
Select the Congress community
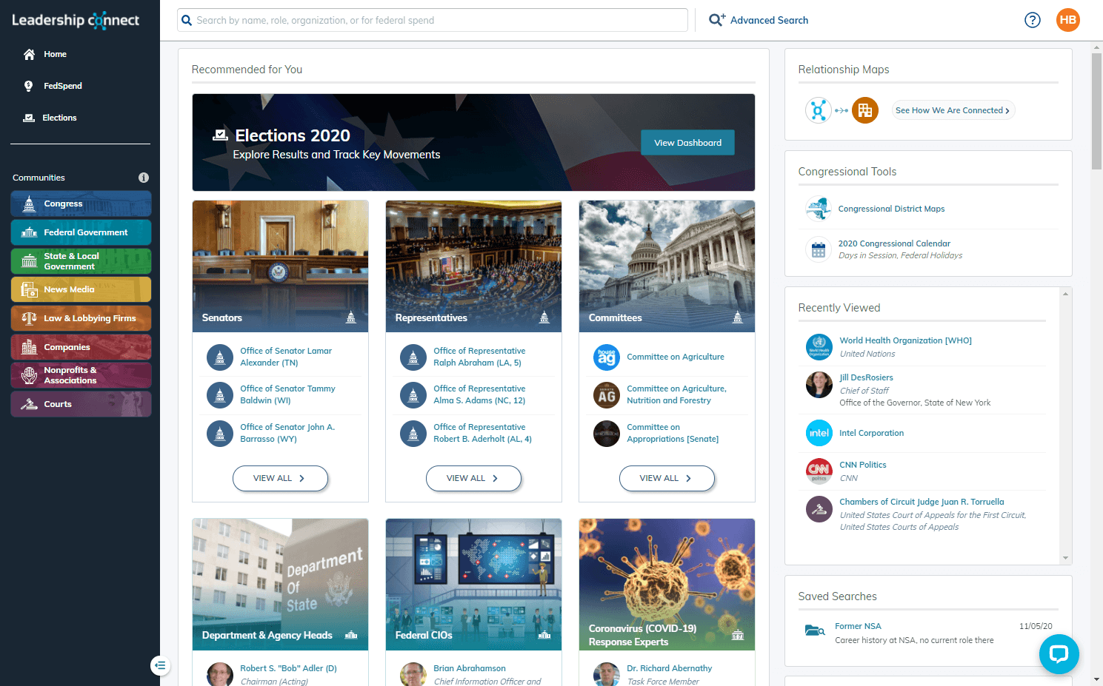(x=81, y=204)
